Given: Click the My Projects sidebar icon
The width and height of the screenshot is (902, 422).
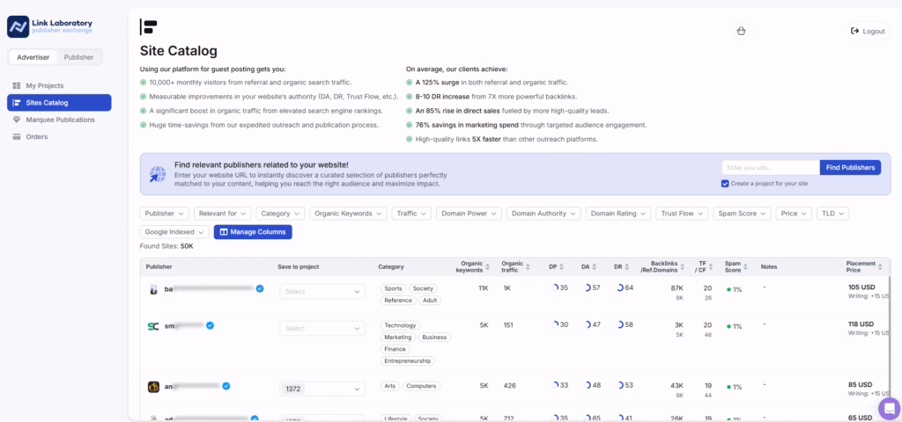Looking at the screenshot, I should coord(17,85).
